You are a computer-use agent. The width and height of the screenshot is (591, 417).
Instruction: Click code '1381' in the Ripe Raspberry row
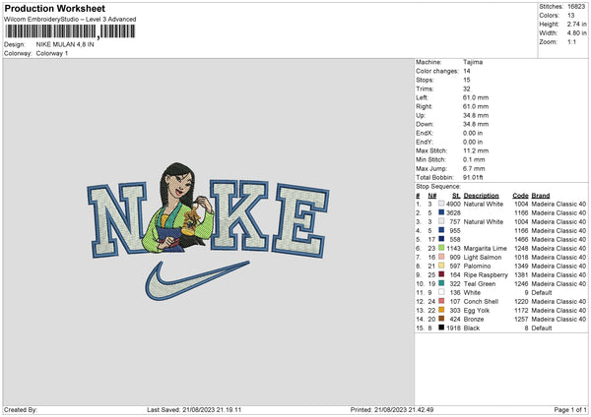point(521,274)
